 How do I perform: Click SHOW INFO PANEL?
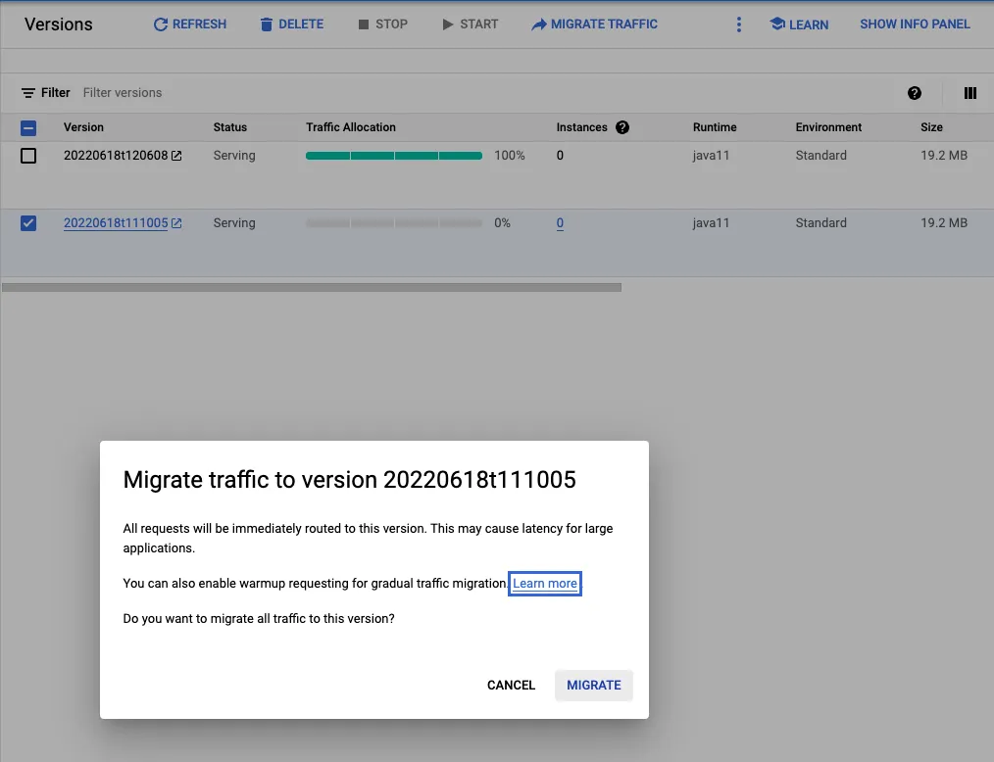tap(914, 24)
